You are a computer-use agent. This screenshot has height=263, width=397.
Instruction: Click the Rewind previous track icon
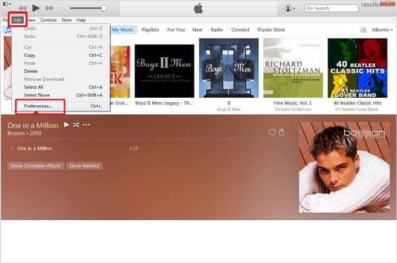[x=22, y=9]
